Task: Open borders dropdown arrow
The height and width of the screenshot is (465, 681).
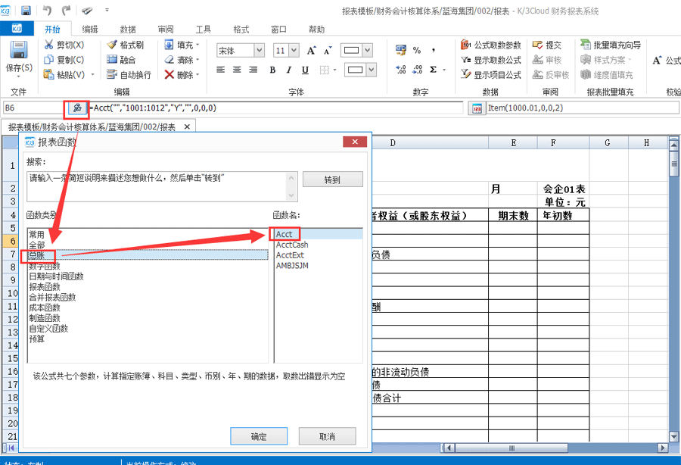Action: click(x=335, y=70)
